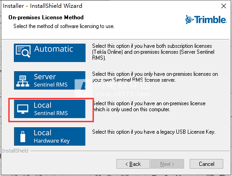Pick the Local Sentinel RMS option

coord(50,109)
